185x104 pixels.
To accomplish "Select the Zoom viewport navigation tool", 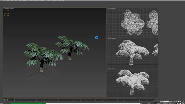I will (179, 102).
